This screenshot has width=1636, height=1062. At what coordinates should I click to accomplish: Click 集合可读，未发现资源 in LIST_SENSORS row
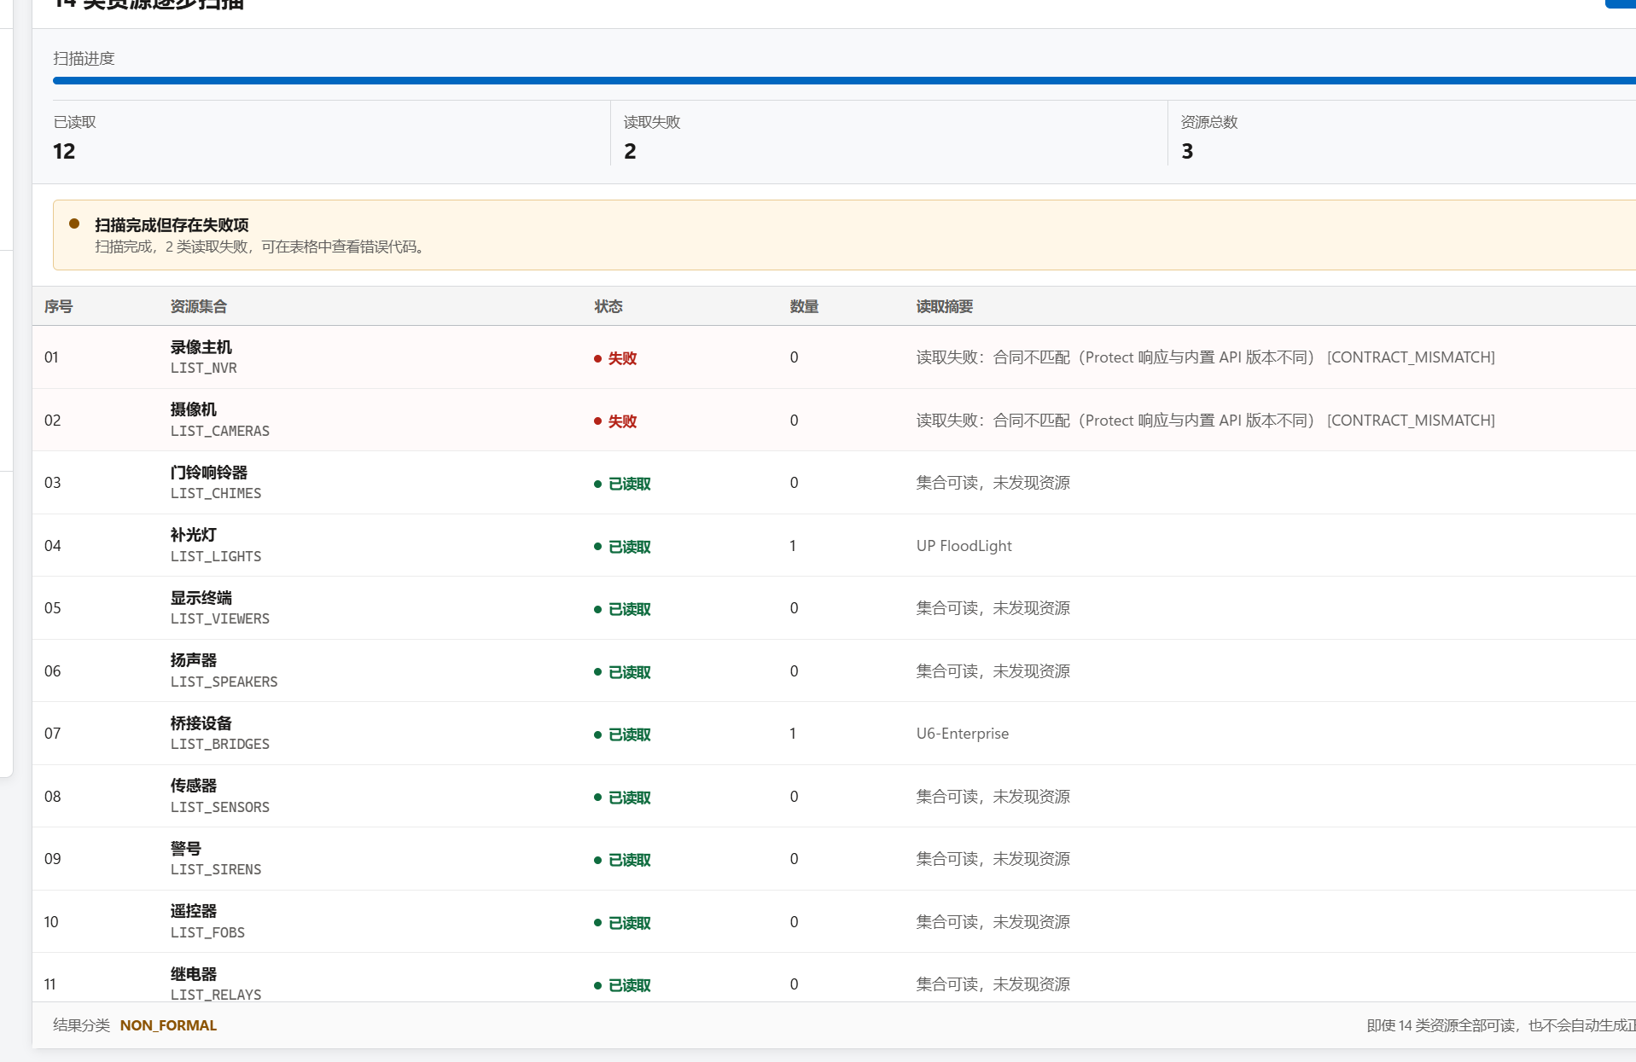click(993, 797)
